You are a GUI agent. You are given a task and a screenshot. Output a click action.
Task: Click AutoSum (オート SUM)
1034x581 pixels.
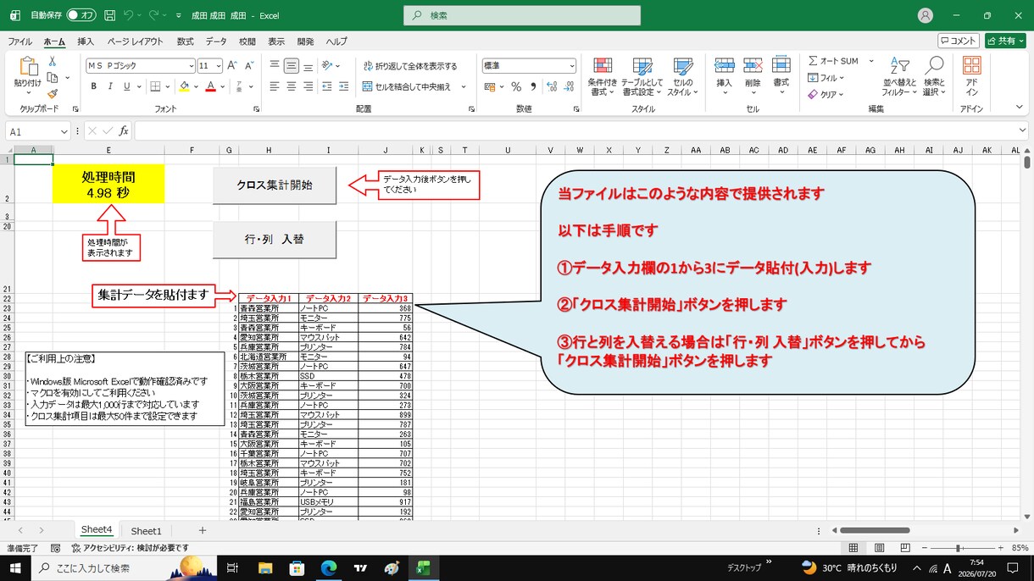point(833,61)
